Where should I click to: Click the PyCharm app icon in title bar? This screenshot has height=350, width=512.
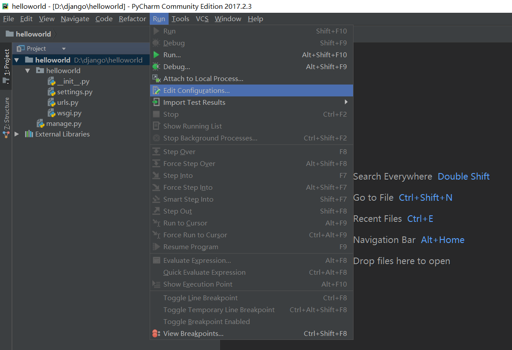pos(5,6)
